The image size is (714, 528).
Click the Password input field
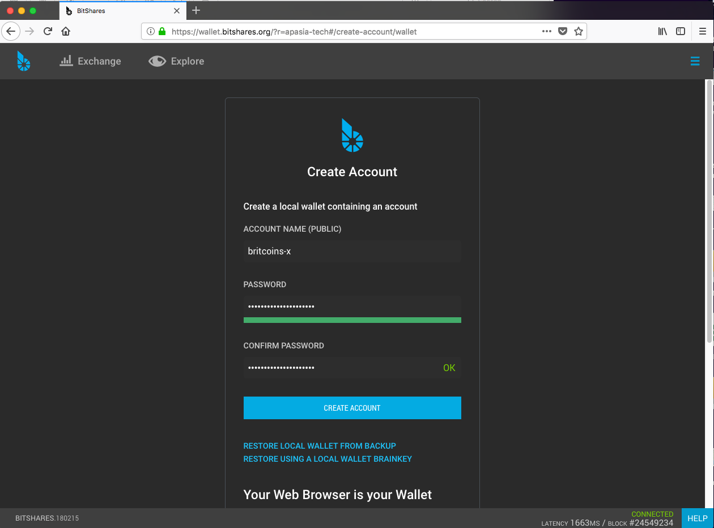click(x=352, y=306)
